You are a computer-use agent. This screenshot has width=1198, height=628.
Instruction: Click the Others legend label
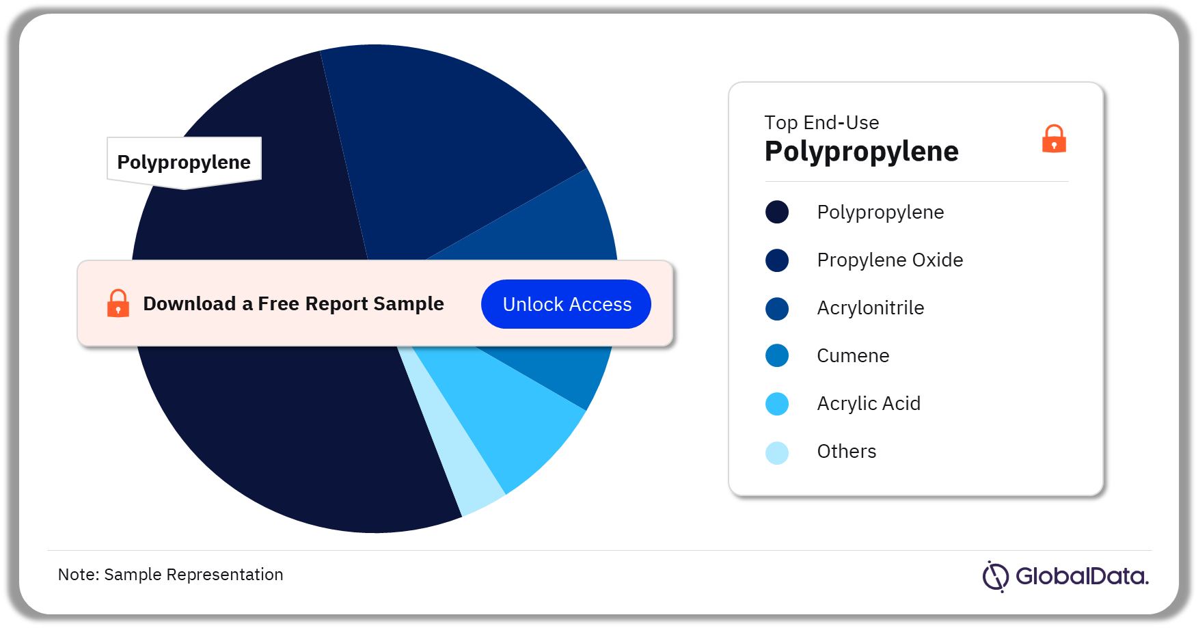[846, 451]
